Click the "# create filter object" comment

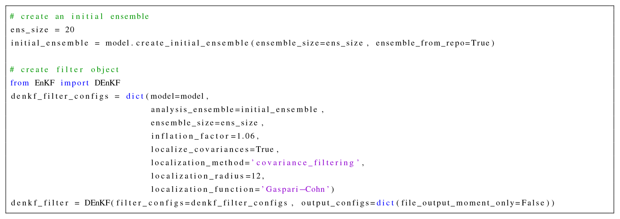click(64, 70)
